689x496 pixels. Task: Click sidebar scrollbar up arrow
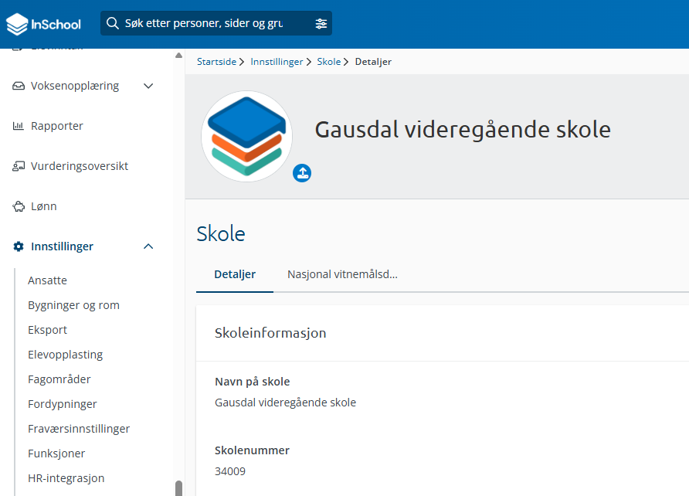tap(179, 56)
